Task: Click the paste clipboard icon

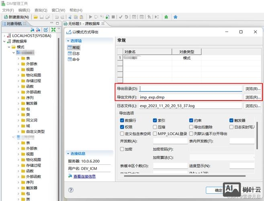Action: pos(82,17)
